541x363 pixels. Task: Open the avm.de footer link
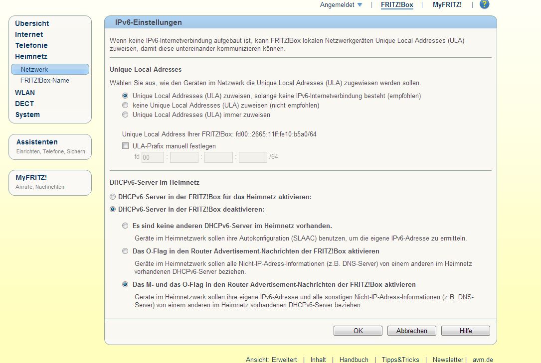coord(483,360)
